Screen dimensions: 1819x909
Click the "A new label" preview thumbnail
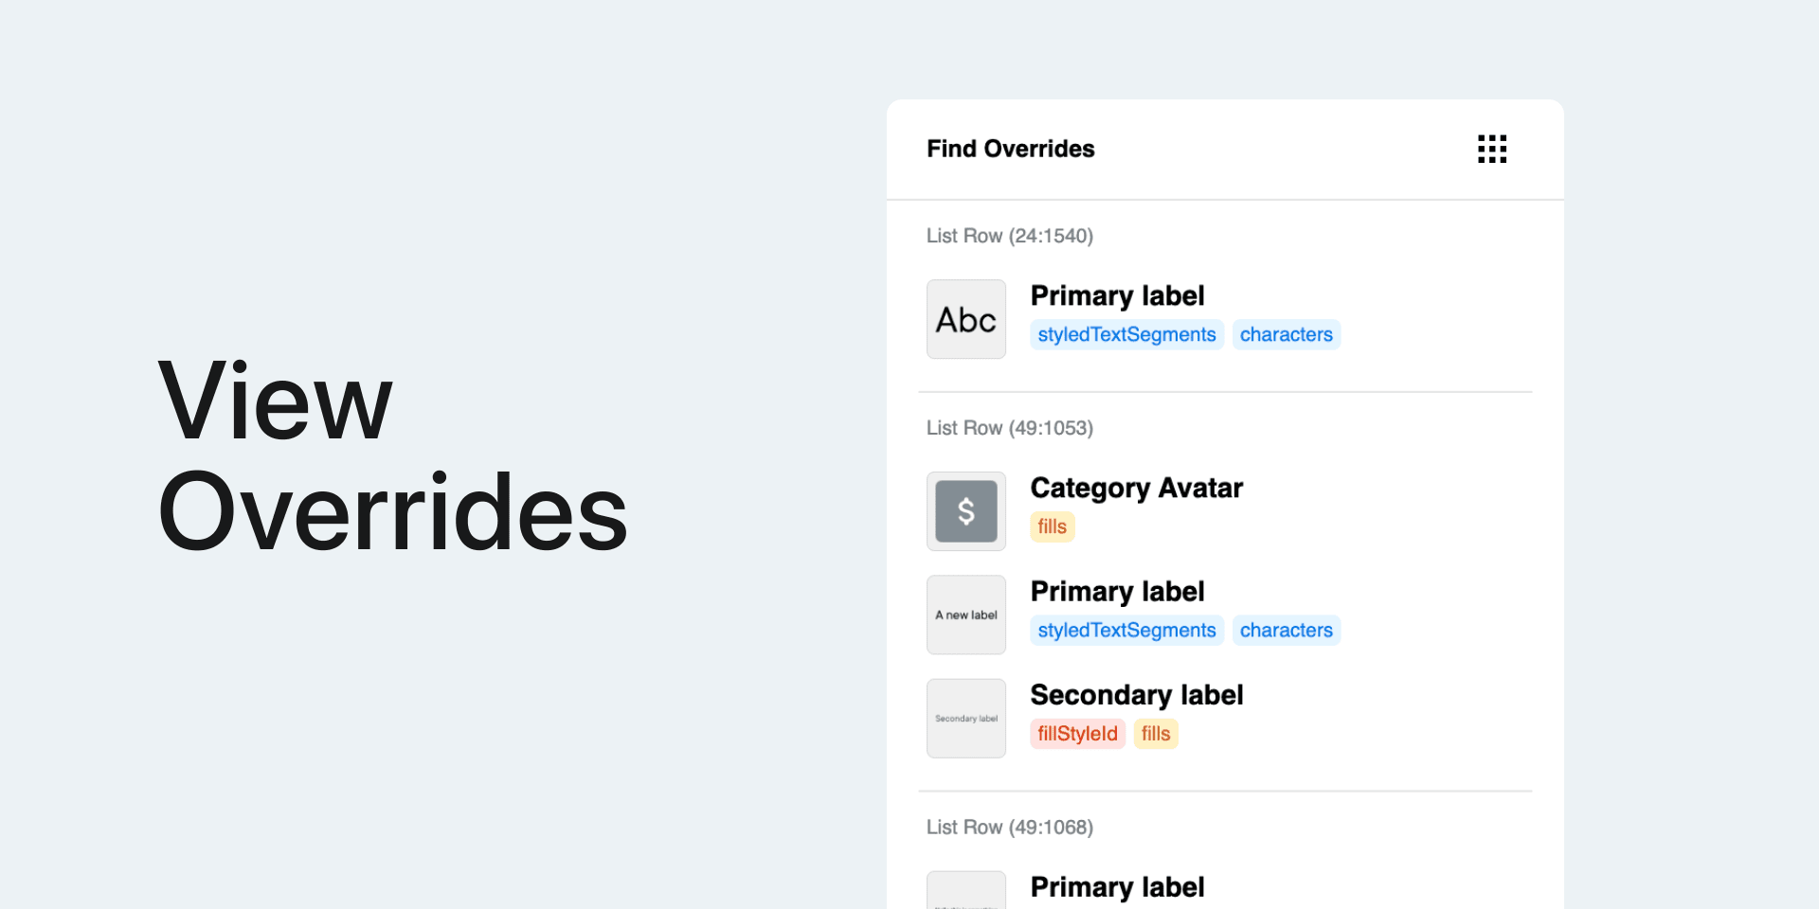[966, 615]
